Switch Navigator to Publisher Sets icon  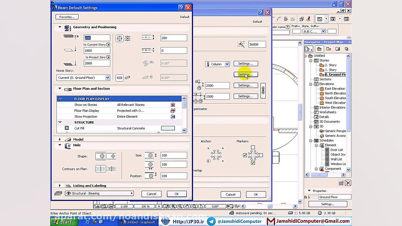pos(347,49)
